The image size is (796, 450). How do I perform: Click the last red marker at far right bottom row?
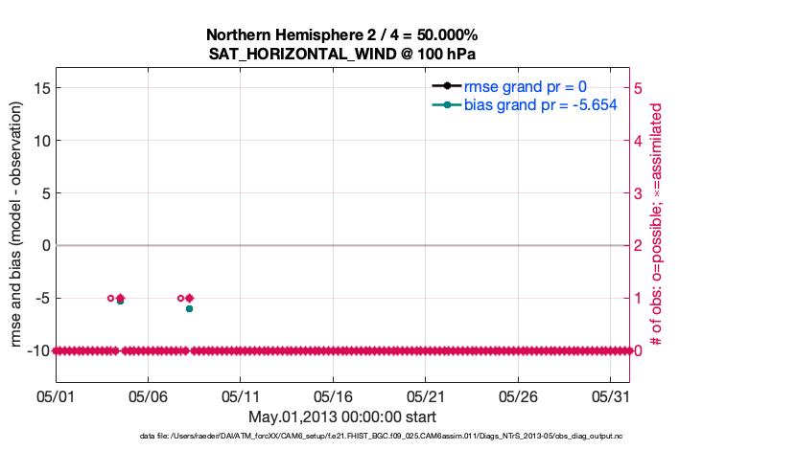pyautogui.click(x=628, y=350)
